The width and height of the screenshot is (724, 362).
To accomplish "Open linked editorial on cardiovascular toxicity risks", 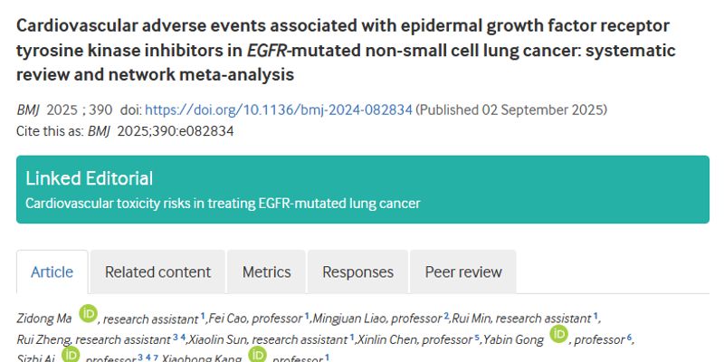I will (223, 203).
